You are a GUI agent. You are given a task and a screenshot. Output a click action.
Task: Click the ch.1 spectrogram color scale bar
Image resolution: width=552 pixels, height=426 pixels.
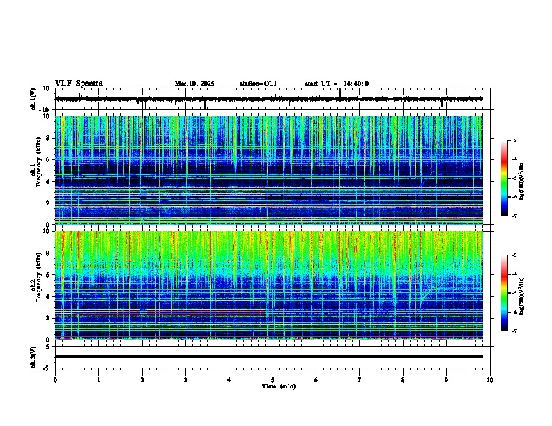(505, 178)
